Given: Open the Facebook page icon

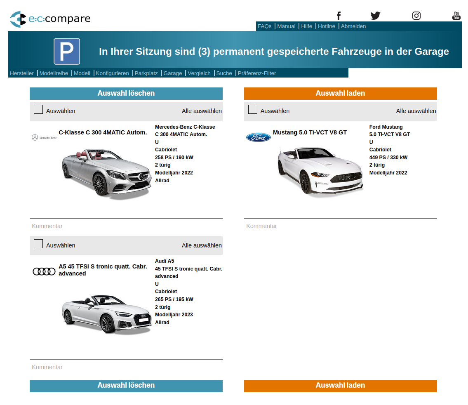Looking at the screenshot, I should coord(339,16).
